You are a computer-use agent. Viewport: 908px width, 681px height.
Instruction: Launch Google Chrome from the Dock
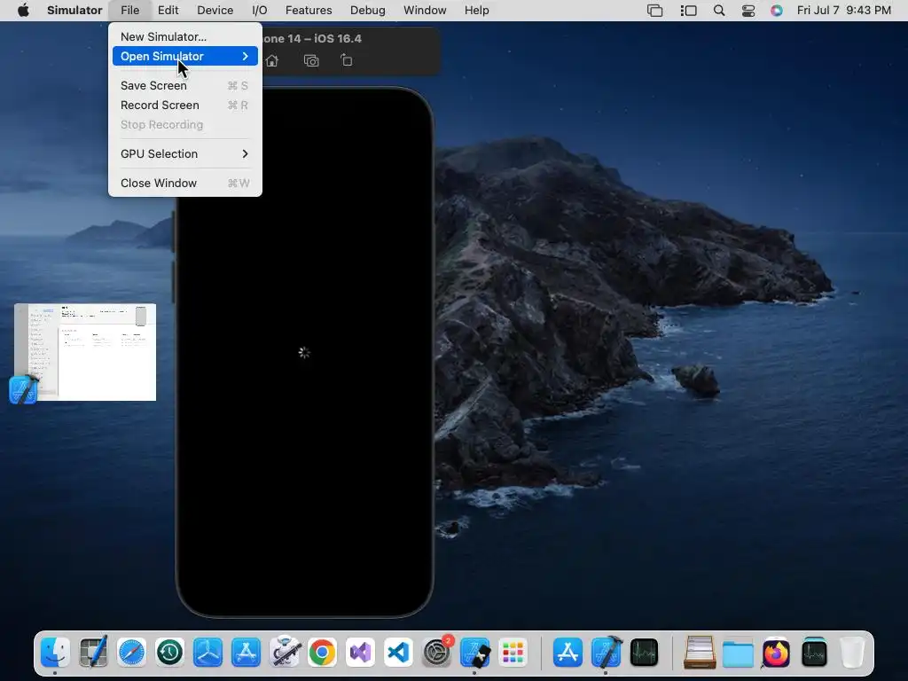click(x=322, y=653)
